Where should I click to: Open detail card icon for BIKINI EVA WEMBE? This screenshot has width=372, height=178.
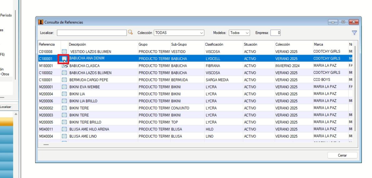click(x=64, y=87)
